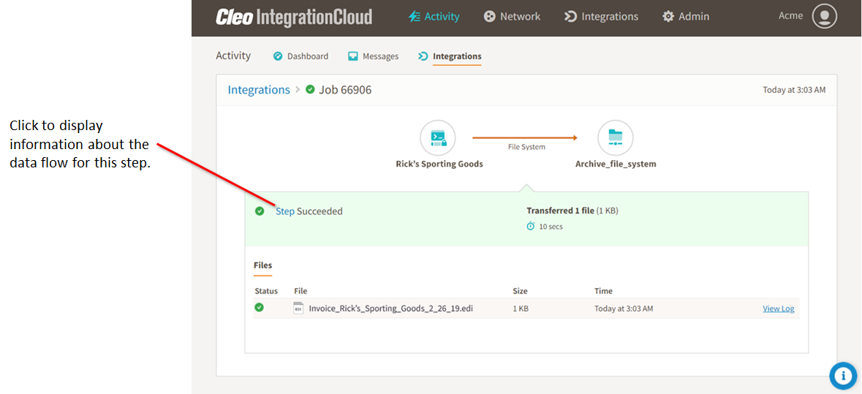The width and height of the screenshot is (862, 394).
Task: Click the Rick's Sporting Goods source icon
Action: (x=438, y=137)
